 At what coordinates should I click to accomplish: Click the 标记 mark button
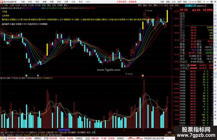(x=166, y=5)
